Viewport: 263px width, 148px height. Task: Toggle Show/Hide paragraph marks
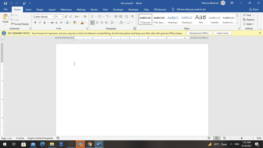(x=133, y=17)
